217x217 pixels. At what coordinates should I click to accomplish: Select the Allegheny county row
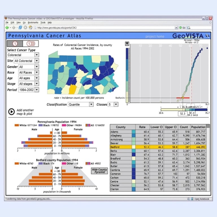[158, 136]
